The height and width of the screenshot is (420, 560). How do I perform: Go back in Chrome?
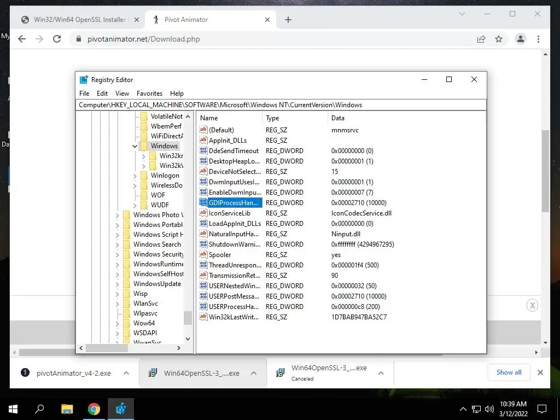(x=22, y=39)
